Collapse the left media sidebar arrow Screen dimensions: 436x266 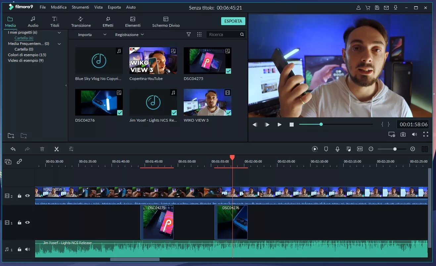(x=66, y=85)
